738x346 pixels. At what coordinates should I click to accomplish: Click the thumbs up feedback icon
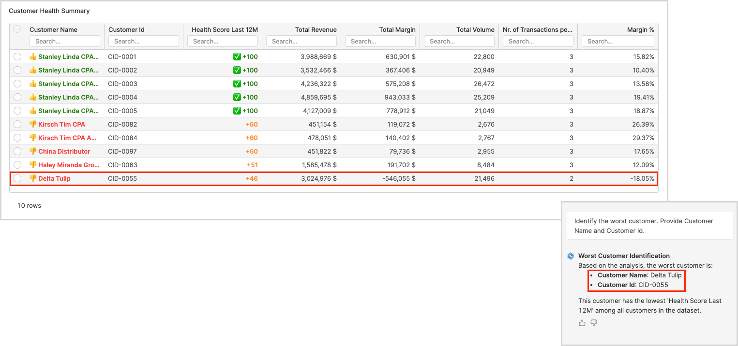tap(582, 323)
